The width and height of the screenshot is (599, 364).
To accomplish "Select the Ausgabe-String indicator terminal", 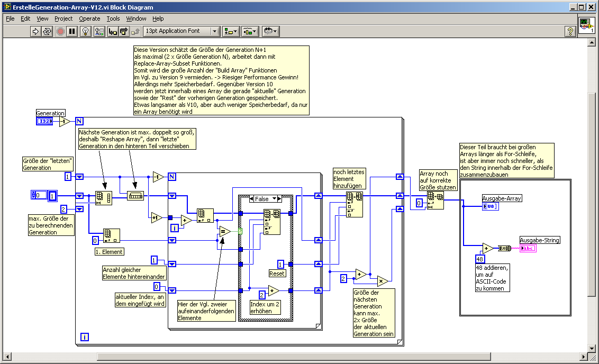I will (x=528, y=248).
